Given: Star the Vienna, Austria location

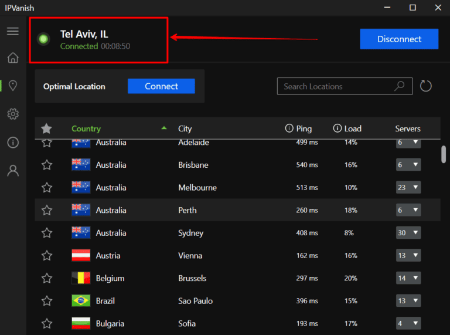Looking at the screenshot, I should [47, 256].
